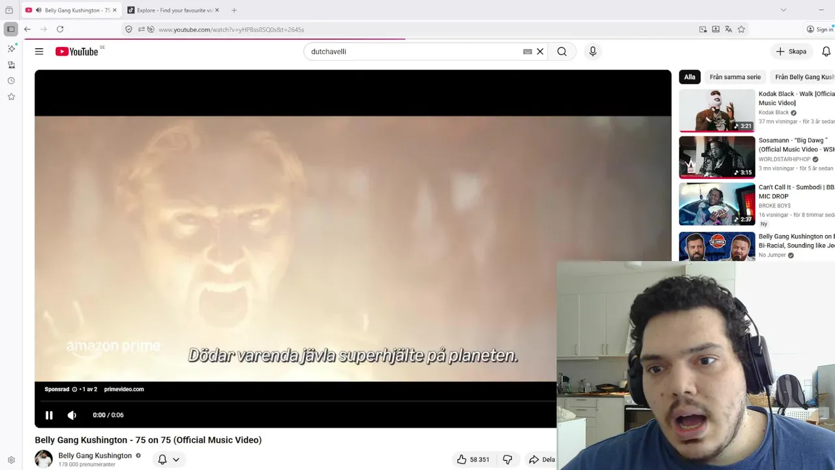This screenshot has width=835, height=470.
Task: Open tracking protection shield icon
Action: pyautogui.click(x=129, y=29)
